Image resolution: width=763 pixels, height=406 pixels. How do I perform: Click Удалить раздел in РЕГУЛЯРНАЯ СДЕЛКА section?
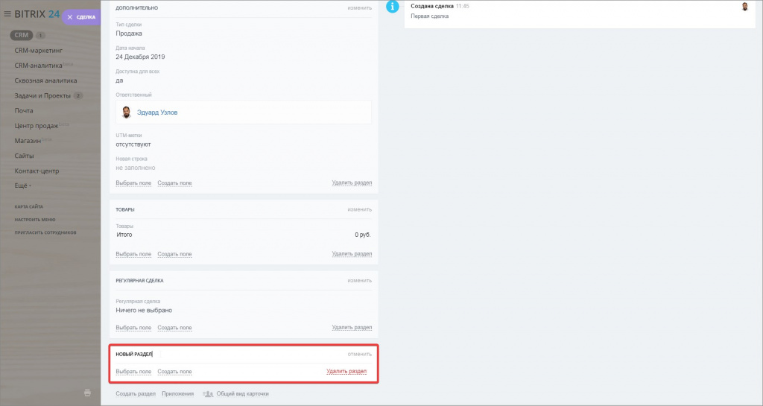click(352, 327)
